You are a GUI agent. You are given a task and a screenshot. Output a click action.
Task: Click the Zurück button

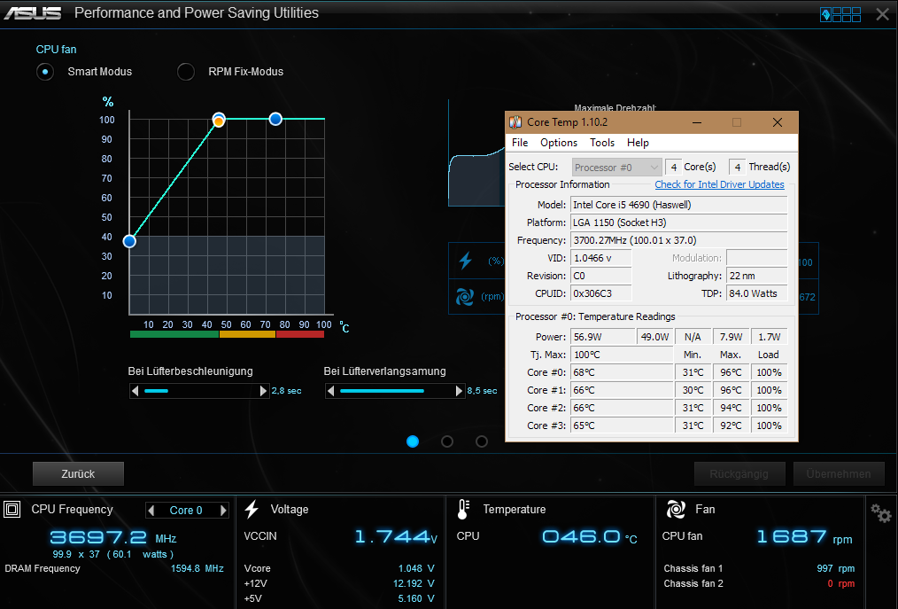pos(79,473)
